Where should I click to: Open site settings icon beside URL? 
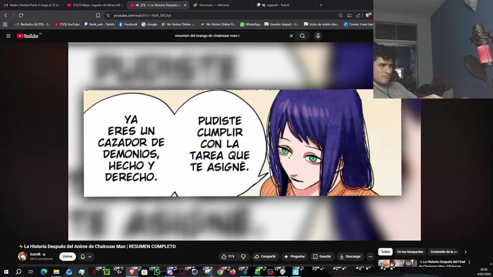coord(108,15)
